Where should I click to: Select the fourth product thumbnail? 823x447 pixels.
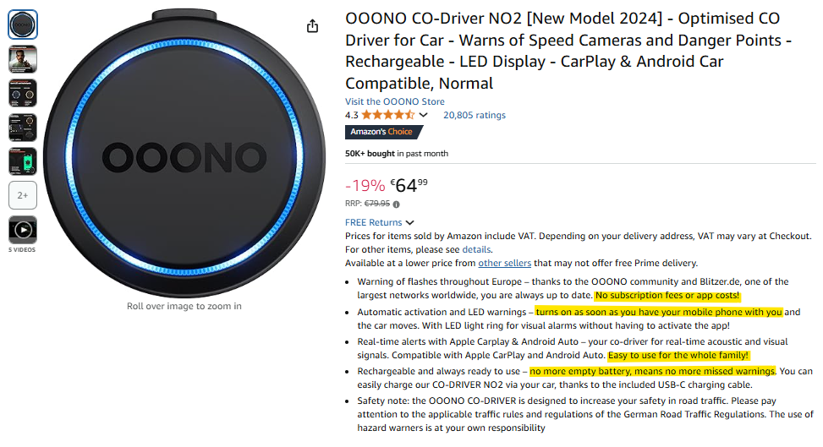(23, 127)
